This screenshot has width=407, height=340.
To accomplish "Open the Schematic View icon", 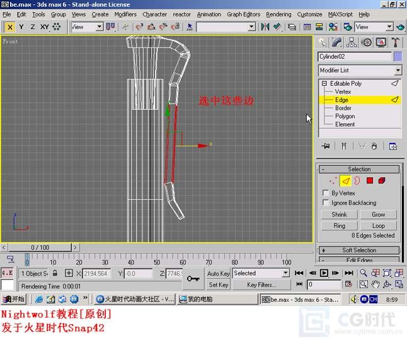I will point(319,27).
